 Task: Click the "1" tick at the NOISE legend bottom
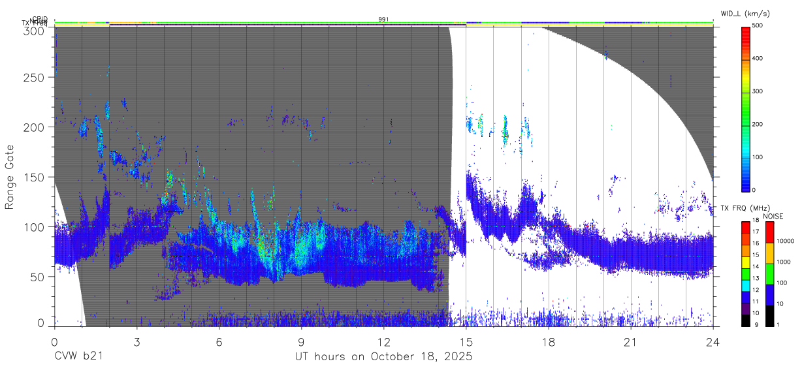pyautogui.click(x=778, y=325)
